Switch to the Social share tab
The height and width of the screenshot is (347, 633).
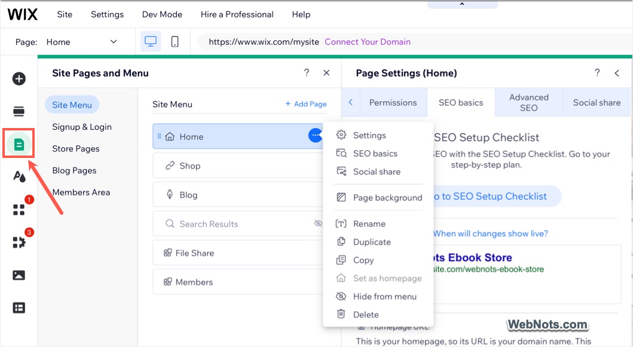[597, 103]
